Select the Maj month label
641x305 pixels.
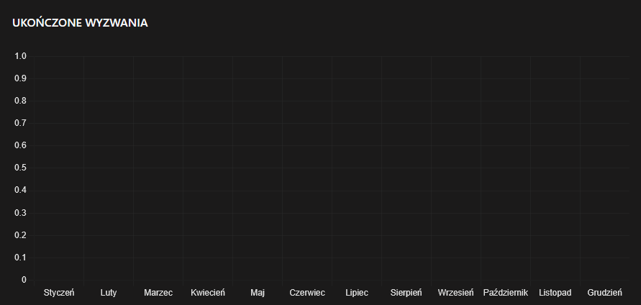click(x=258, y=293)
